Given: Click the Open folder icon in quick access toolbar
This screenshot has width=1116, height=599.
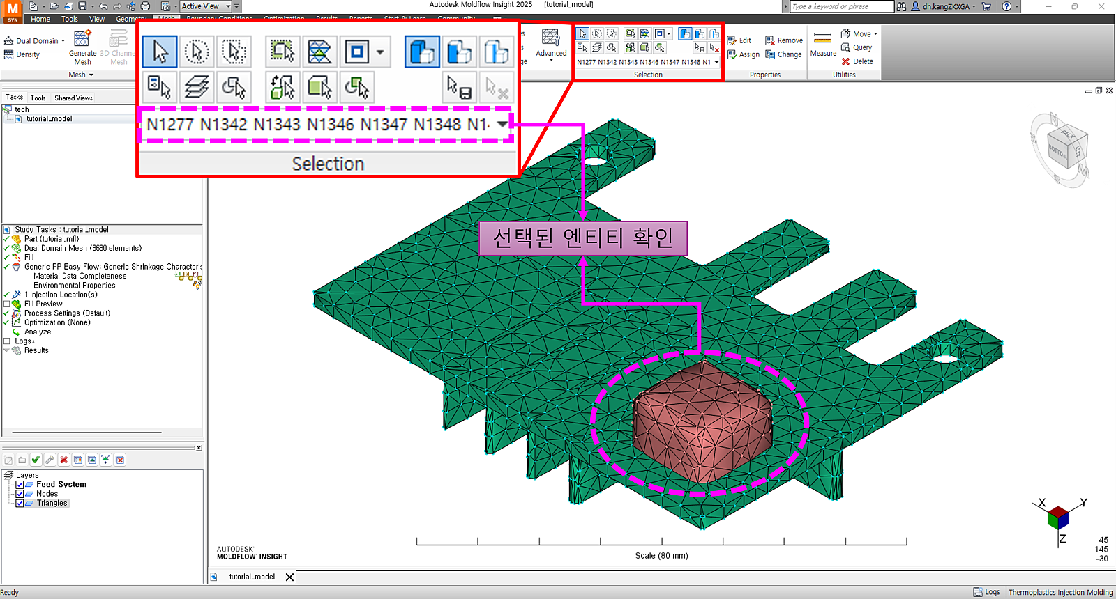Looking at the screenshot, I should (54, 6).
